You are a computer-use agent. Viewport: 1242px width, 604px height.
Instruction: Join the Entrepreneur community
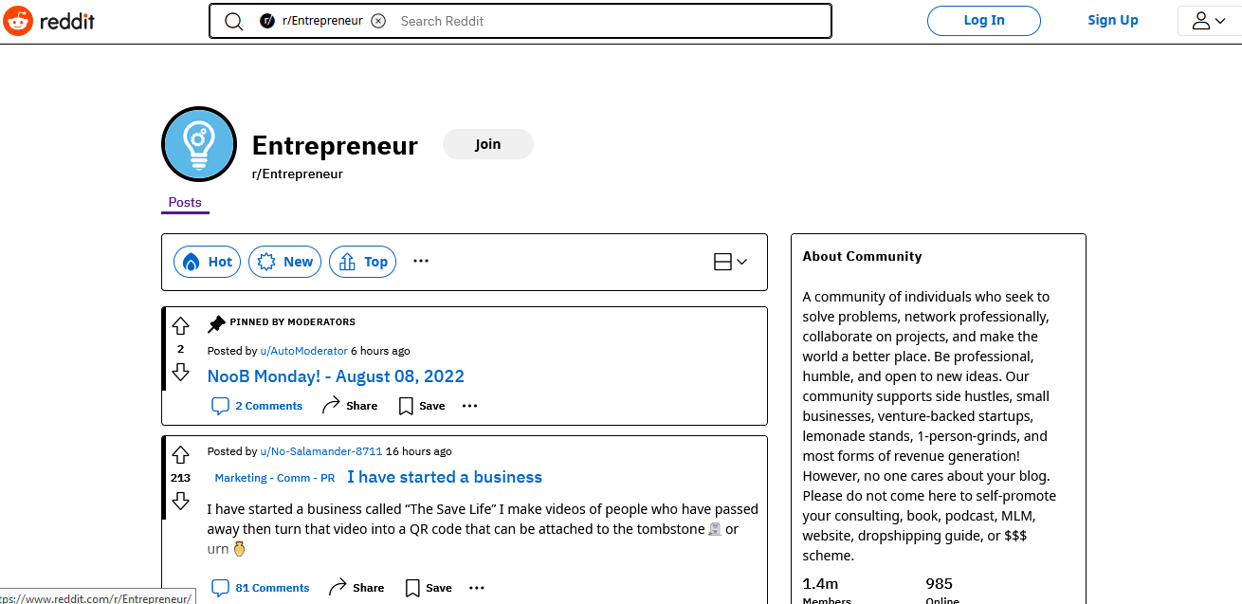pyautogui.click(x=488, y=144)
